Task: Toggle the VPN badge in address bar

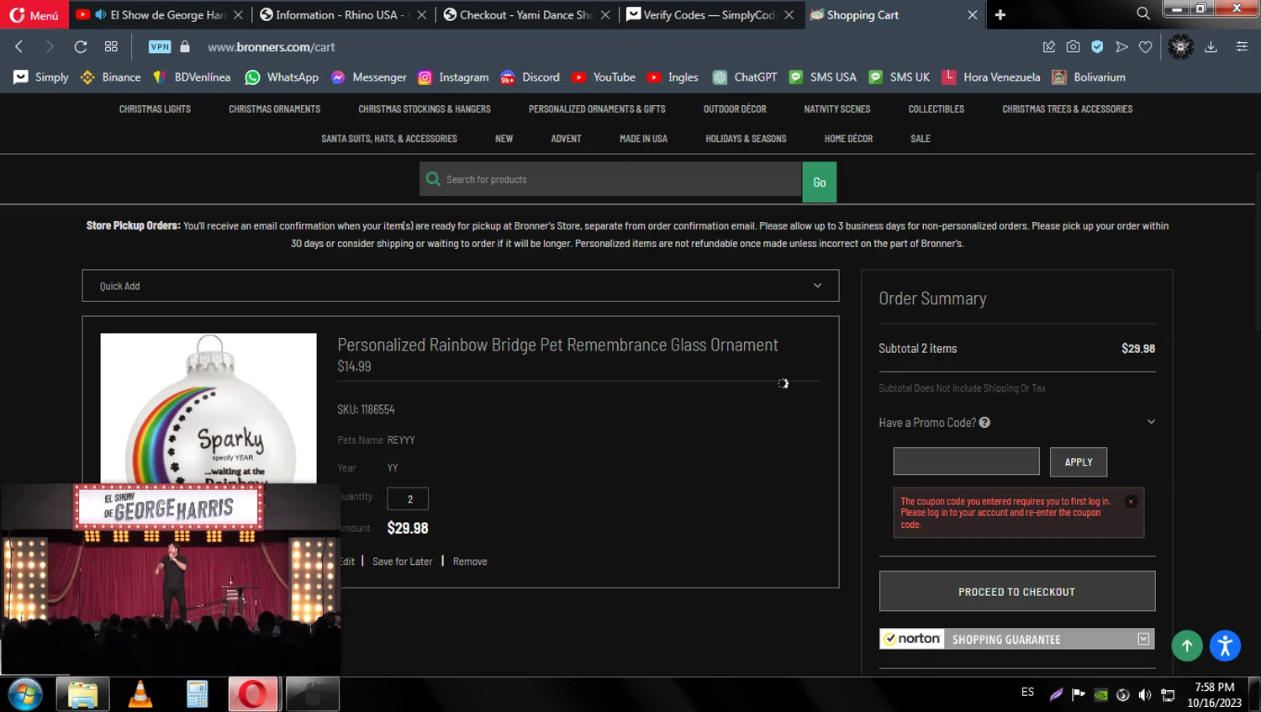Action: coord(160,47)
